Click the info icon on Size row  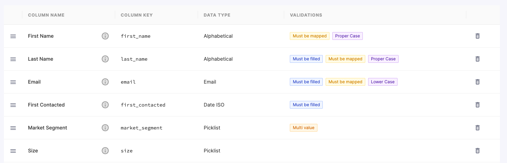(105, 151)
